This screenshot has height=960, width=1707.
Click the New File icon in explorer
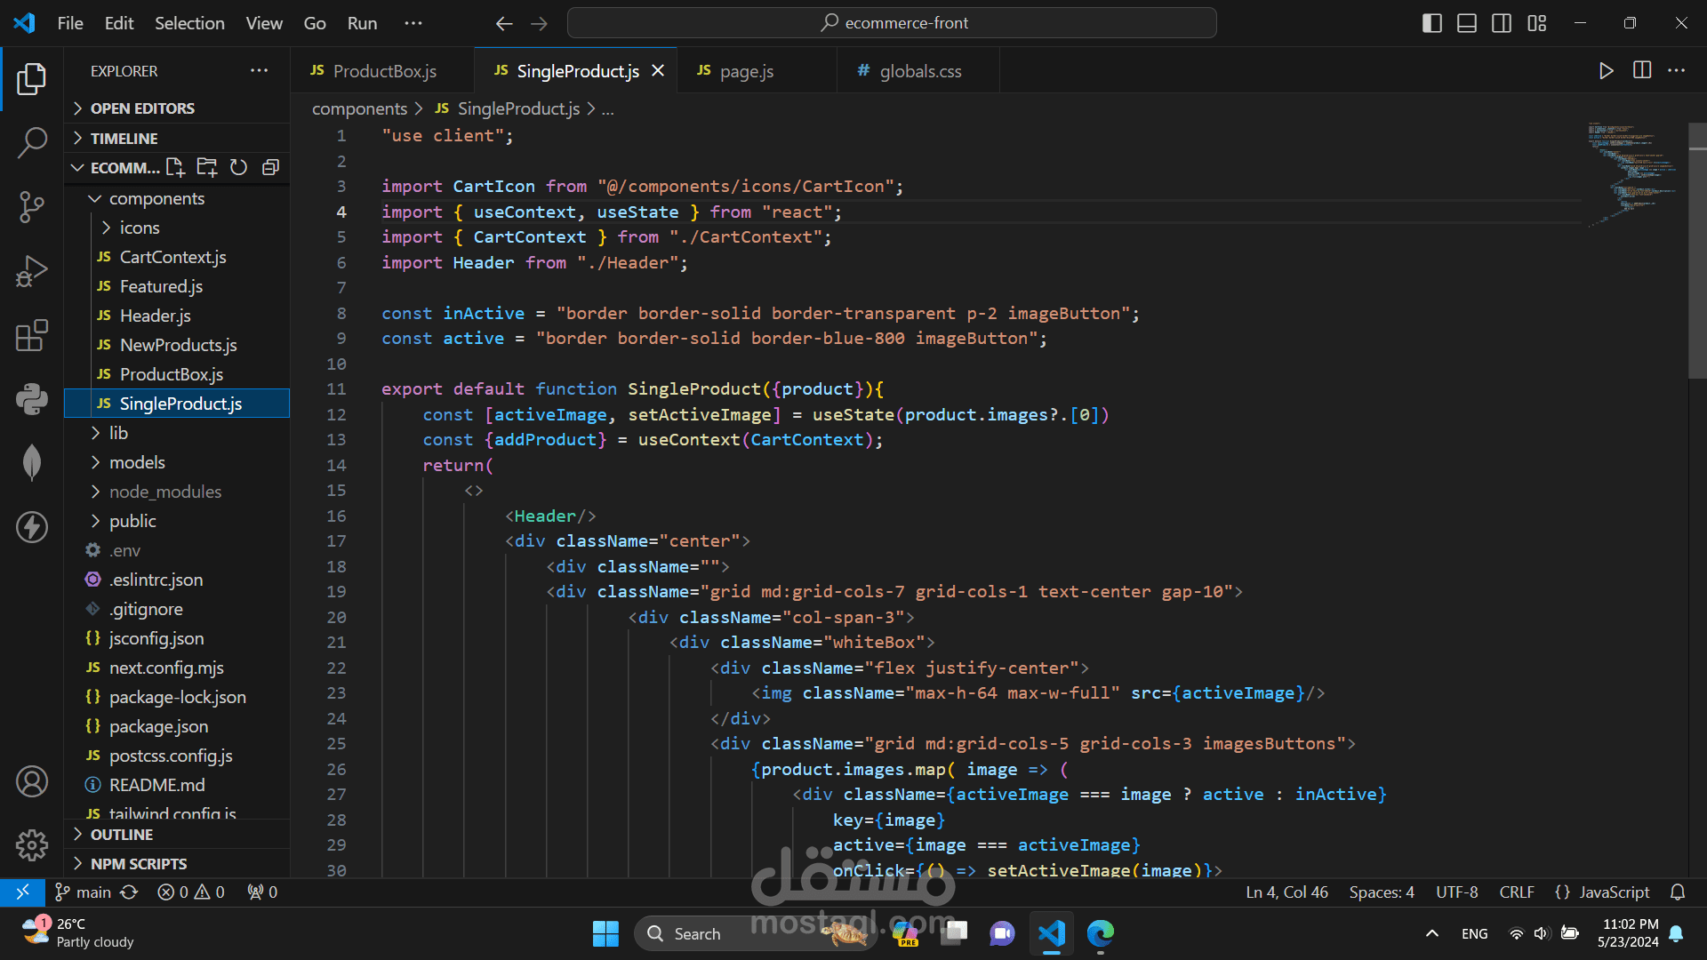click(175, 167)
